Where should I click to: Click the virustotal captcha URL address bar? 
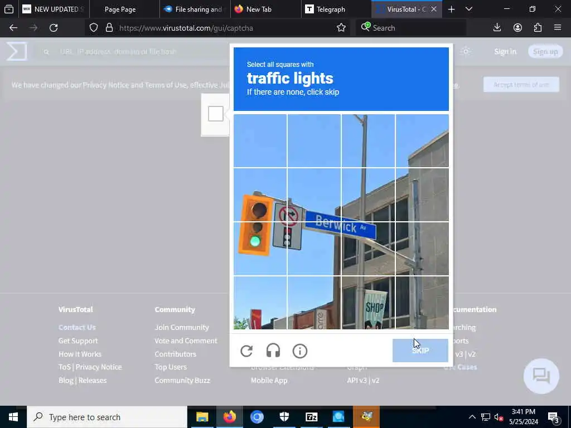(x=219, y=28)
